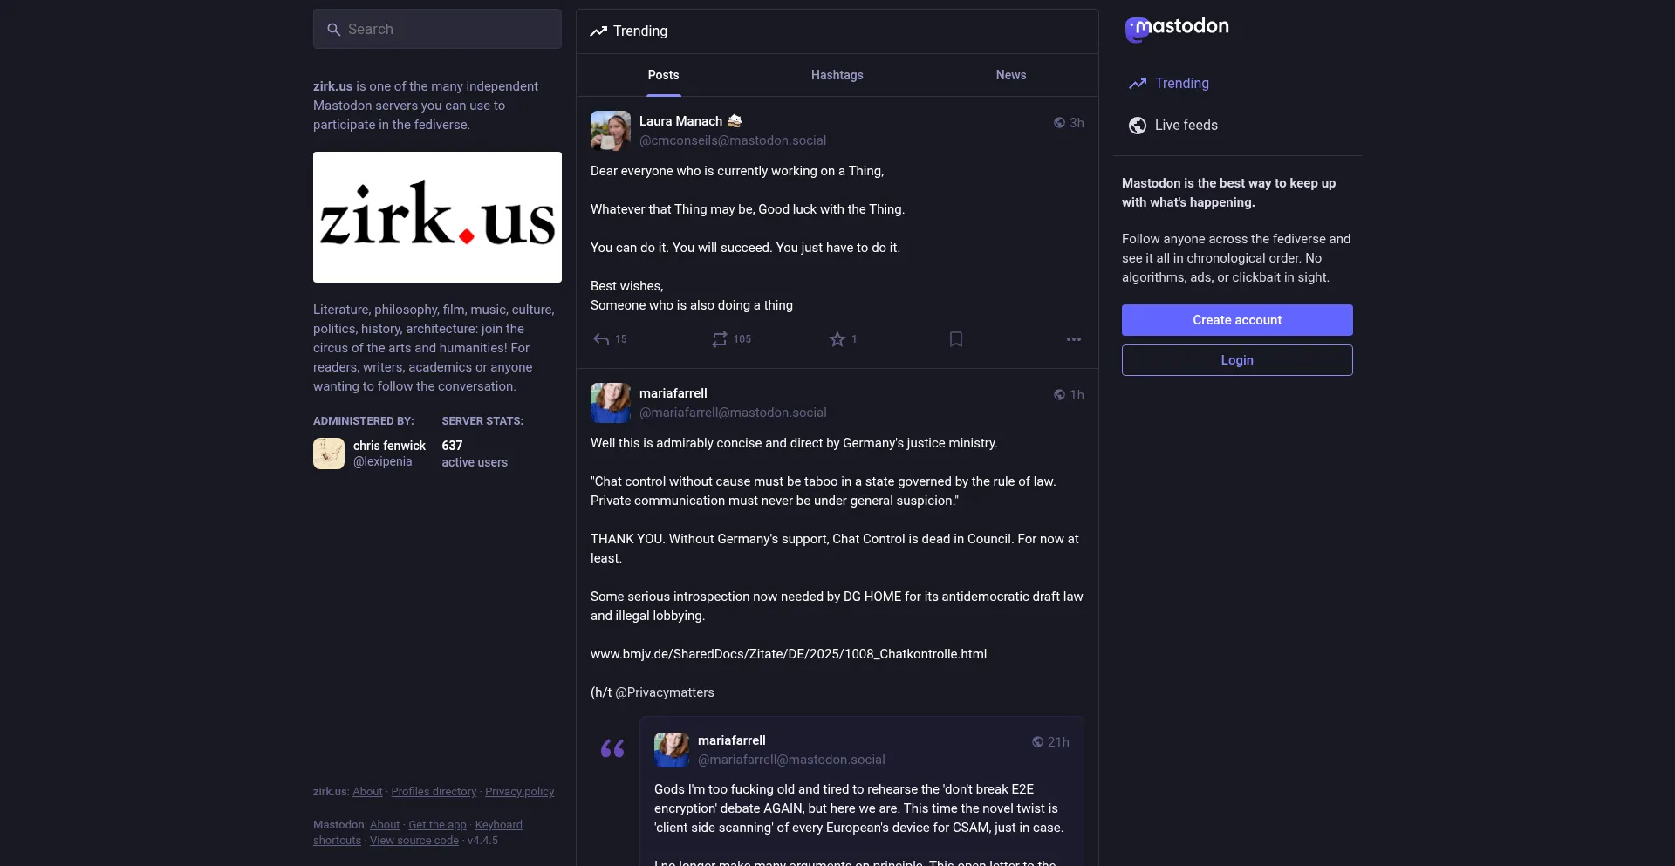Click the Create account button
This screenshot has height=866, width=1675.
point(1237,320)
